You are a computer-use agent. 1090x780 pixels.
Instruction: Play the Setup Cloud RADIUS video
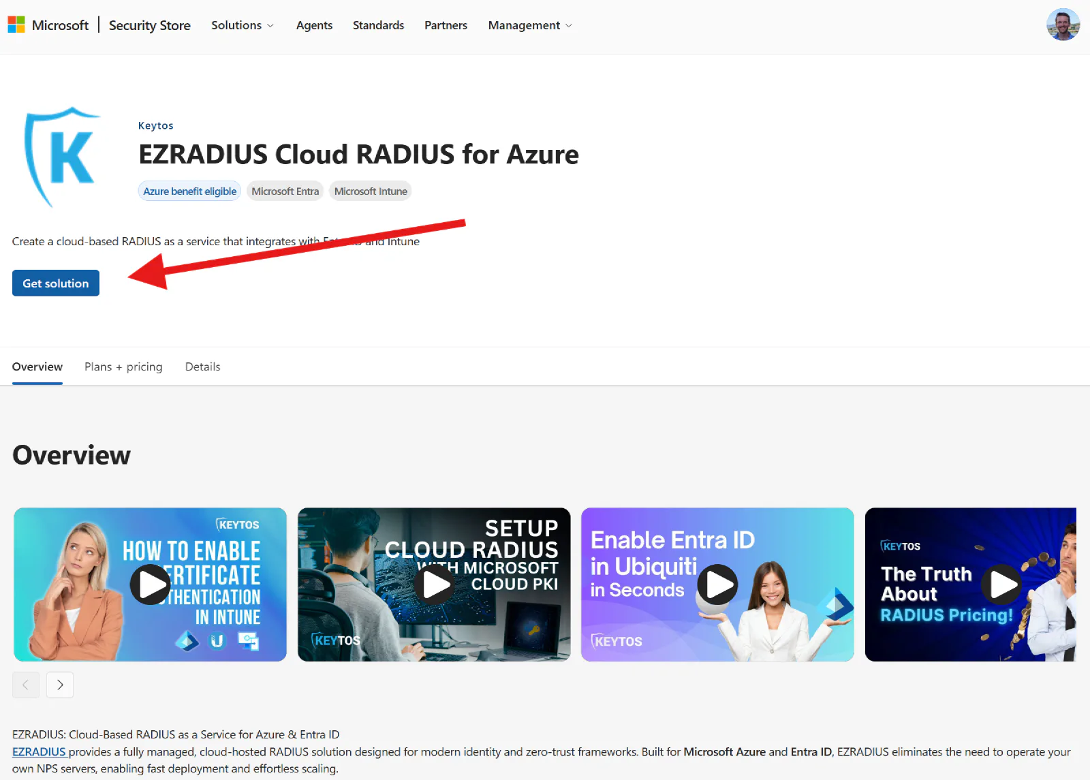[x=434, y=584]
